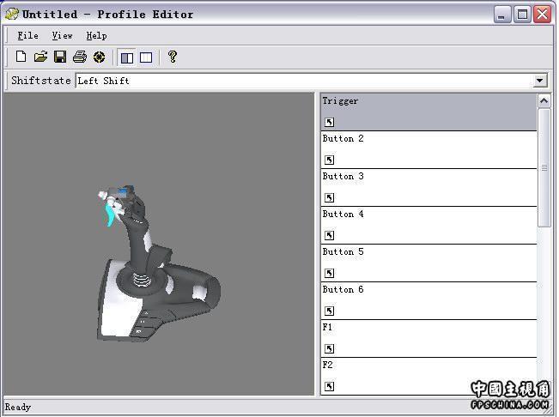
Task: Select the Button 4 row label
Action: 343,214
